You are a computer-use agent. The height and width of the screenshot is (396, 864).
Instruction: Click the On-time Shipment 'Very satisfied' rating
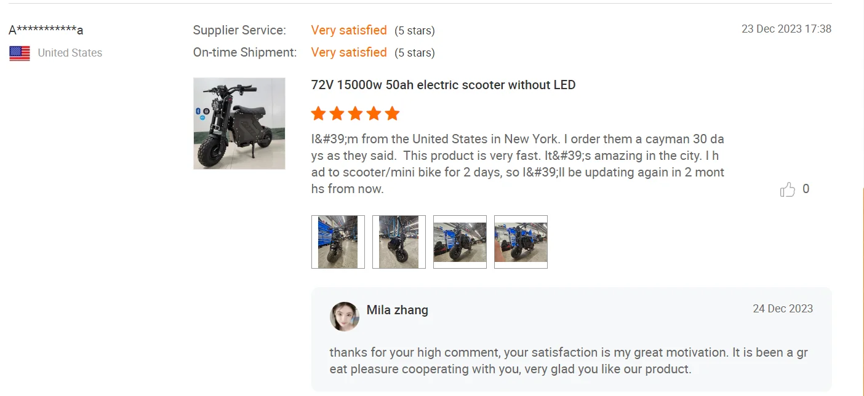pos(349,52)
